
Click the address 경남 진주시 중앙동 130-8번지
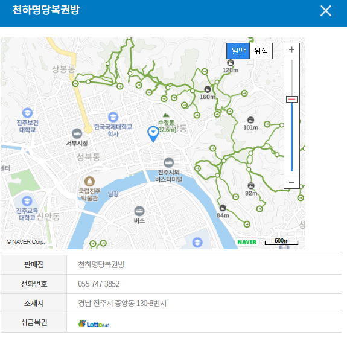122,303
